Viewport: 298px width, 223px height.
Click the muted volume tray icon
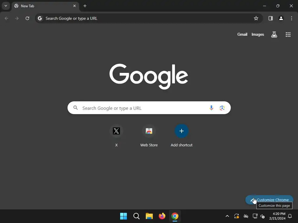point(262,216)
